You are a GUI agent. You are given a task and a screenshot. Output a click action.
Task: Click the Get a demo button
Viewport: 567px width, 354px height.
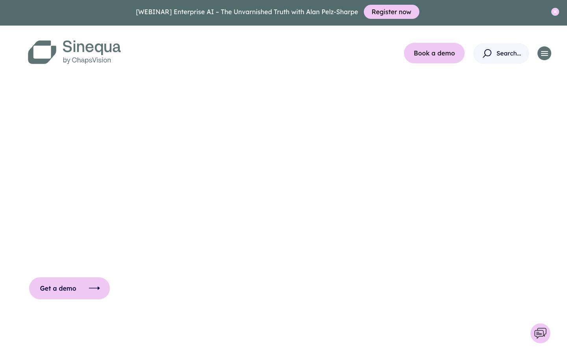pos(69,288)
